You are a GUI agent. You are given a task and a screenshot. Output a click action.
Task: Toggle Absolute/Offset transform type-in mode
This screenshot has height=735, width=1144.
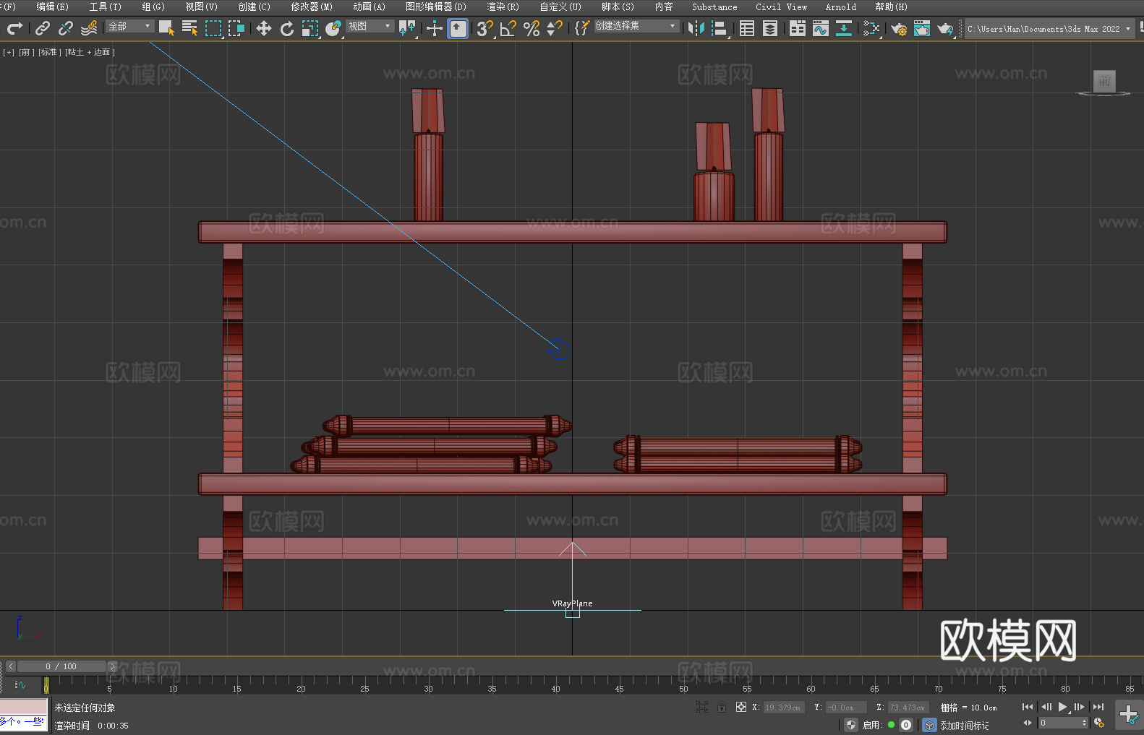(x=740, y=707)
